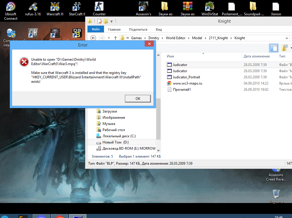Open the Ubisoft Connect desktop shortcut
The height and width of the screenshot is (218, 292).
click(11, 11)
